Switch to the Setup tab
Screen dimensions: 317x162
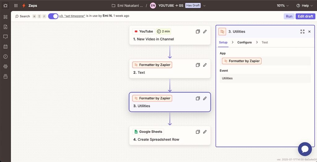click(223, 42)
